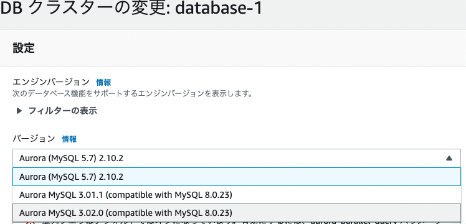Select the 3.01.1 entry compatible with MySQL 8.0.23
The image size is (466, 224).
coord(237,195)
